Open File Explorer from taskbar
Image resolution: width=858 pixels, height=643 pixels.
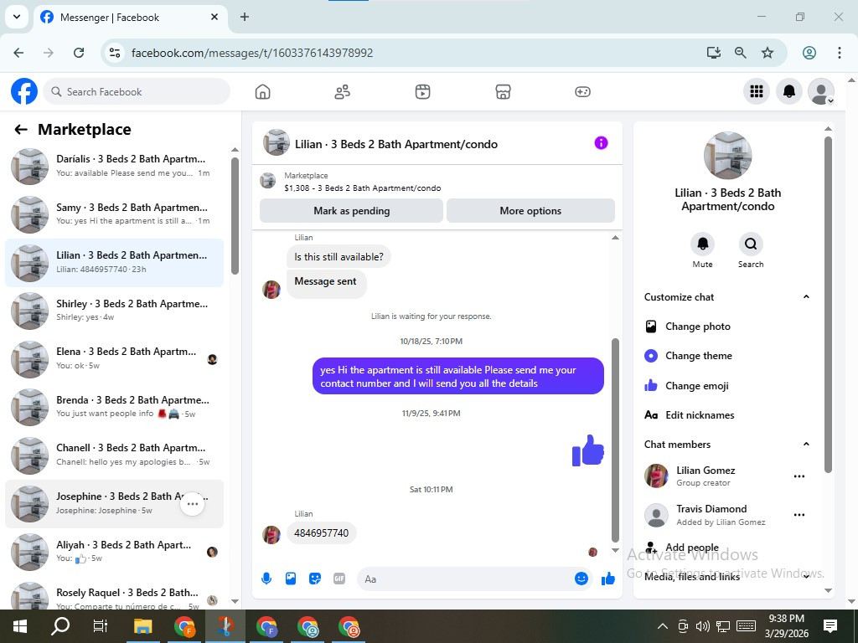143,626
